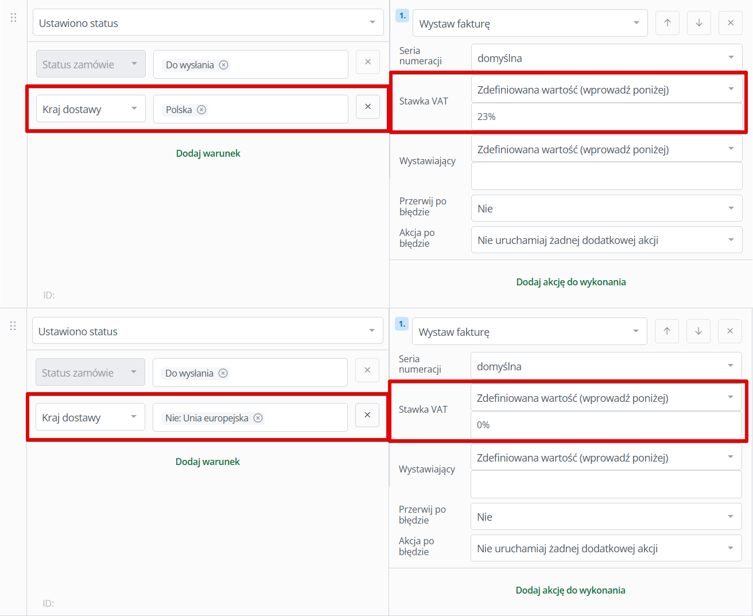Move the bottom Wystaw fakturę action down
This screenshot has width=753, height=616.
point(698,331)
